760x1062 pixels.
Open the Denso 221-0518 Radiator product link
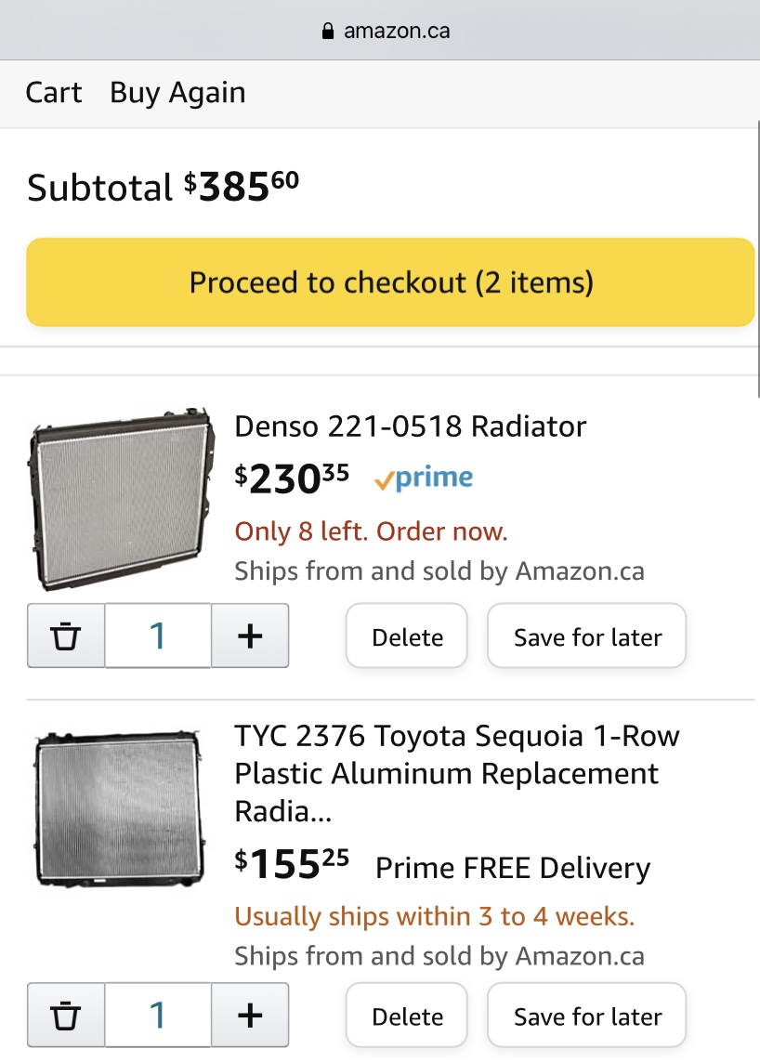point(411,426)
